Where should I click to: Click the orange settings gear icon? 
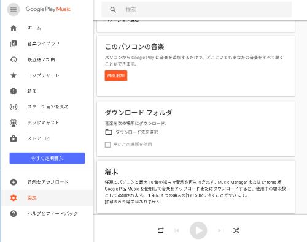(14, 198)
